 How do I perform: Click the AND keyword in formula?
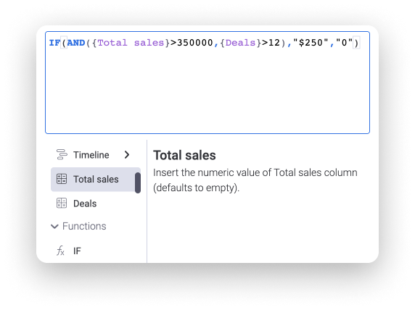pyautogui.click(x=76, y=43)
